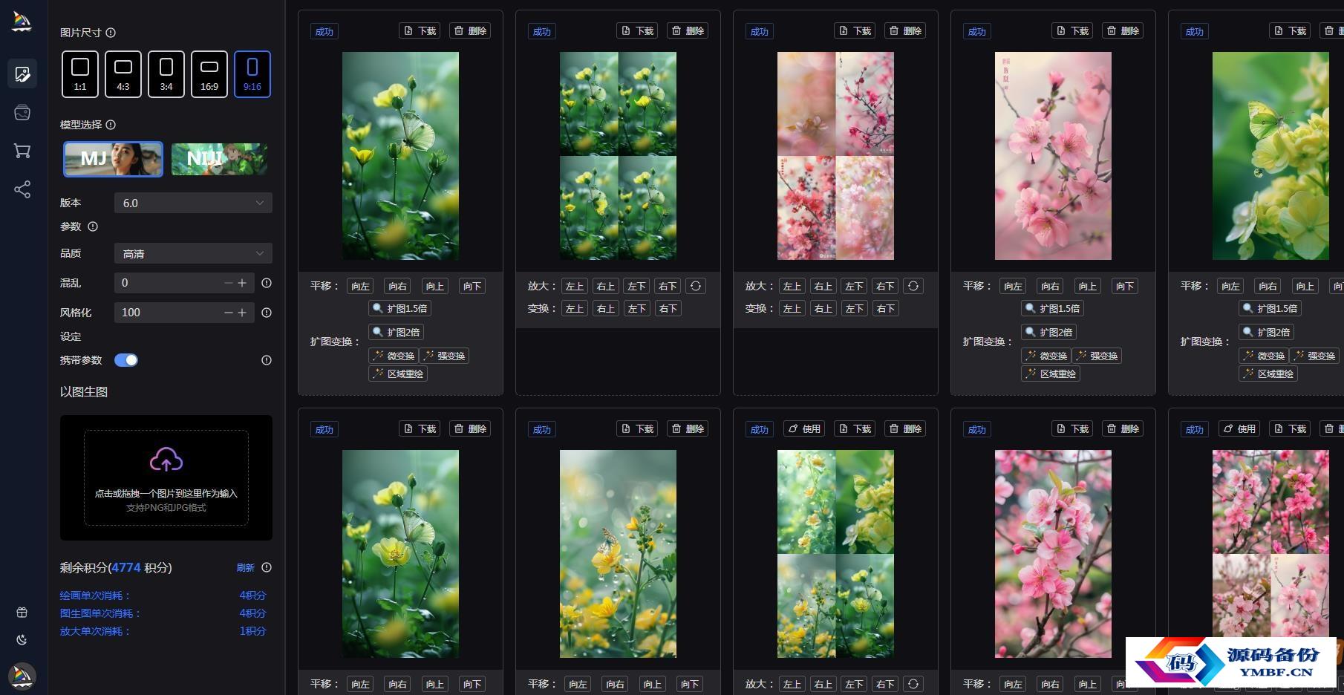
Task: Click the sailboat logo at top left
Action: pos(22,22)
